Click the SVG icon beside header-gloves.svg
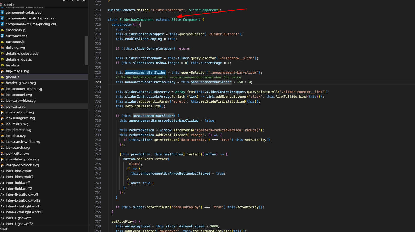 (x=2, y=83)
